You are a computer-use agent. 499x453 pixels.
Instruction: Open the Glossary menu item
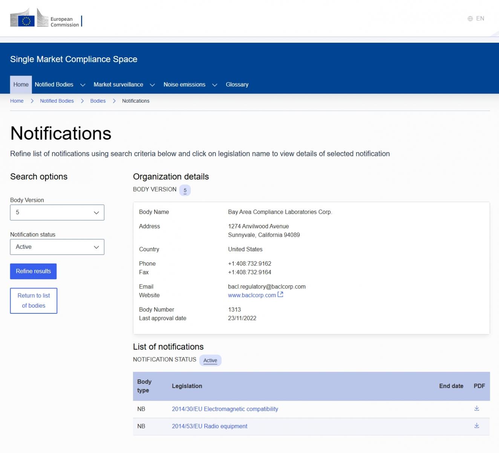(237, 85)
